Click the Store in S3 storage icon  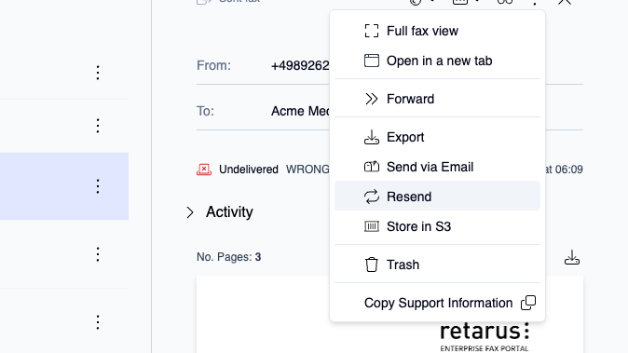tap(371, 226)
